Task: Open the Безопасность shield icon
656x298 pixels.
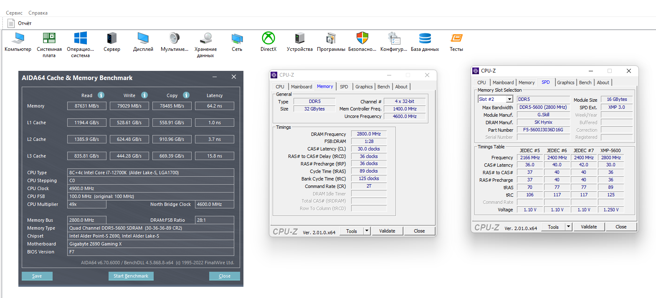Action: click(x=362, y=38)
